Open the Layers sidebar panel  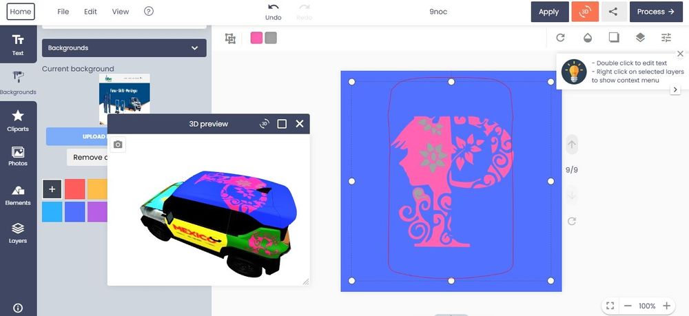coord(18,233)
